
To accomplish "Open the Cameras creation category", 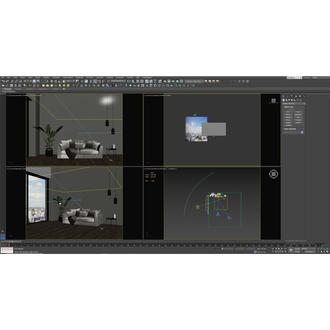I will tap(292, 100).
